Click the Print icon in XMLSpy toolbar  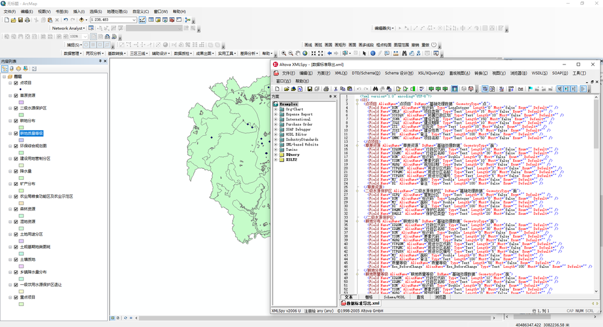pyautogui.click(x=326, y=89)
